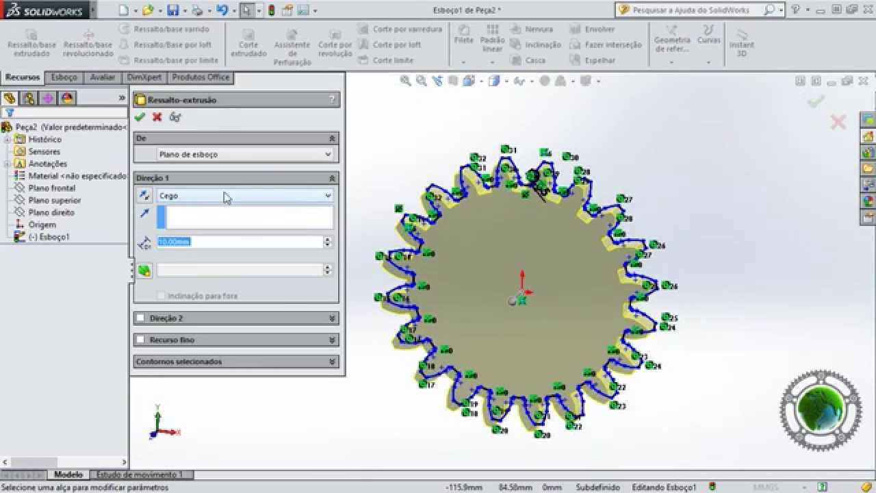This screenshot has height=493, width=876.
Task: Switch to the DimXpert tab
Action: point(144,78)
